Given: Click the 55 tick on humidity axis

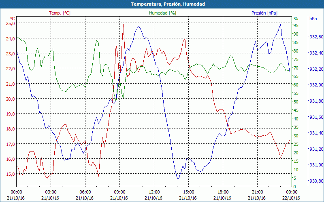Looking at the screenshot, I should [296, 93].
